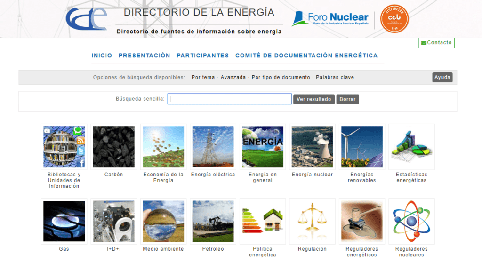Choose the Palabras clave search option
The width and height of the screenshot is (482, 271).
click(335, 78)
